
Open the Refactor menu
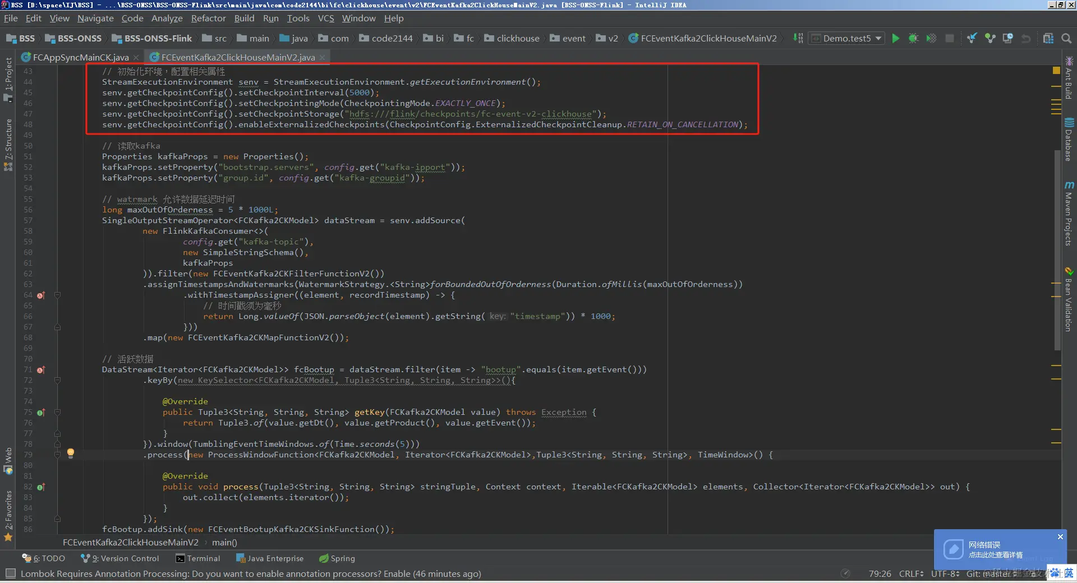(x=208, y=18)
